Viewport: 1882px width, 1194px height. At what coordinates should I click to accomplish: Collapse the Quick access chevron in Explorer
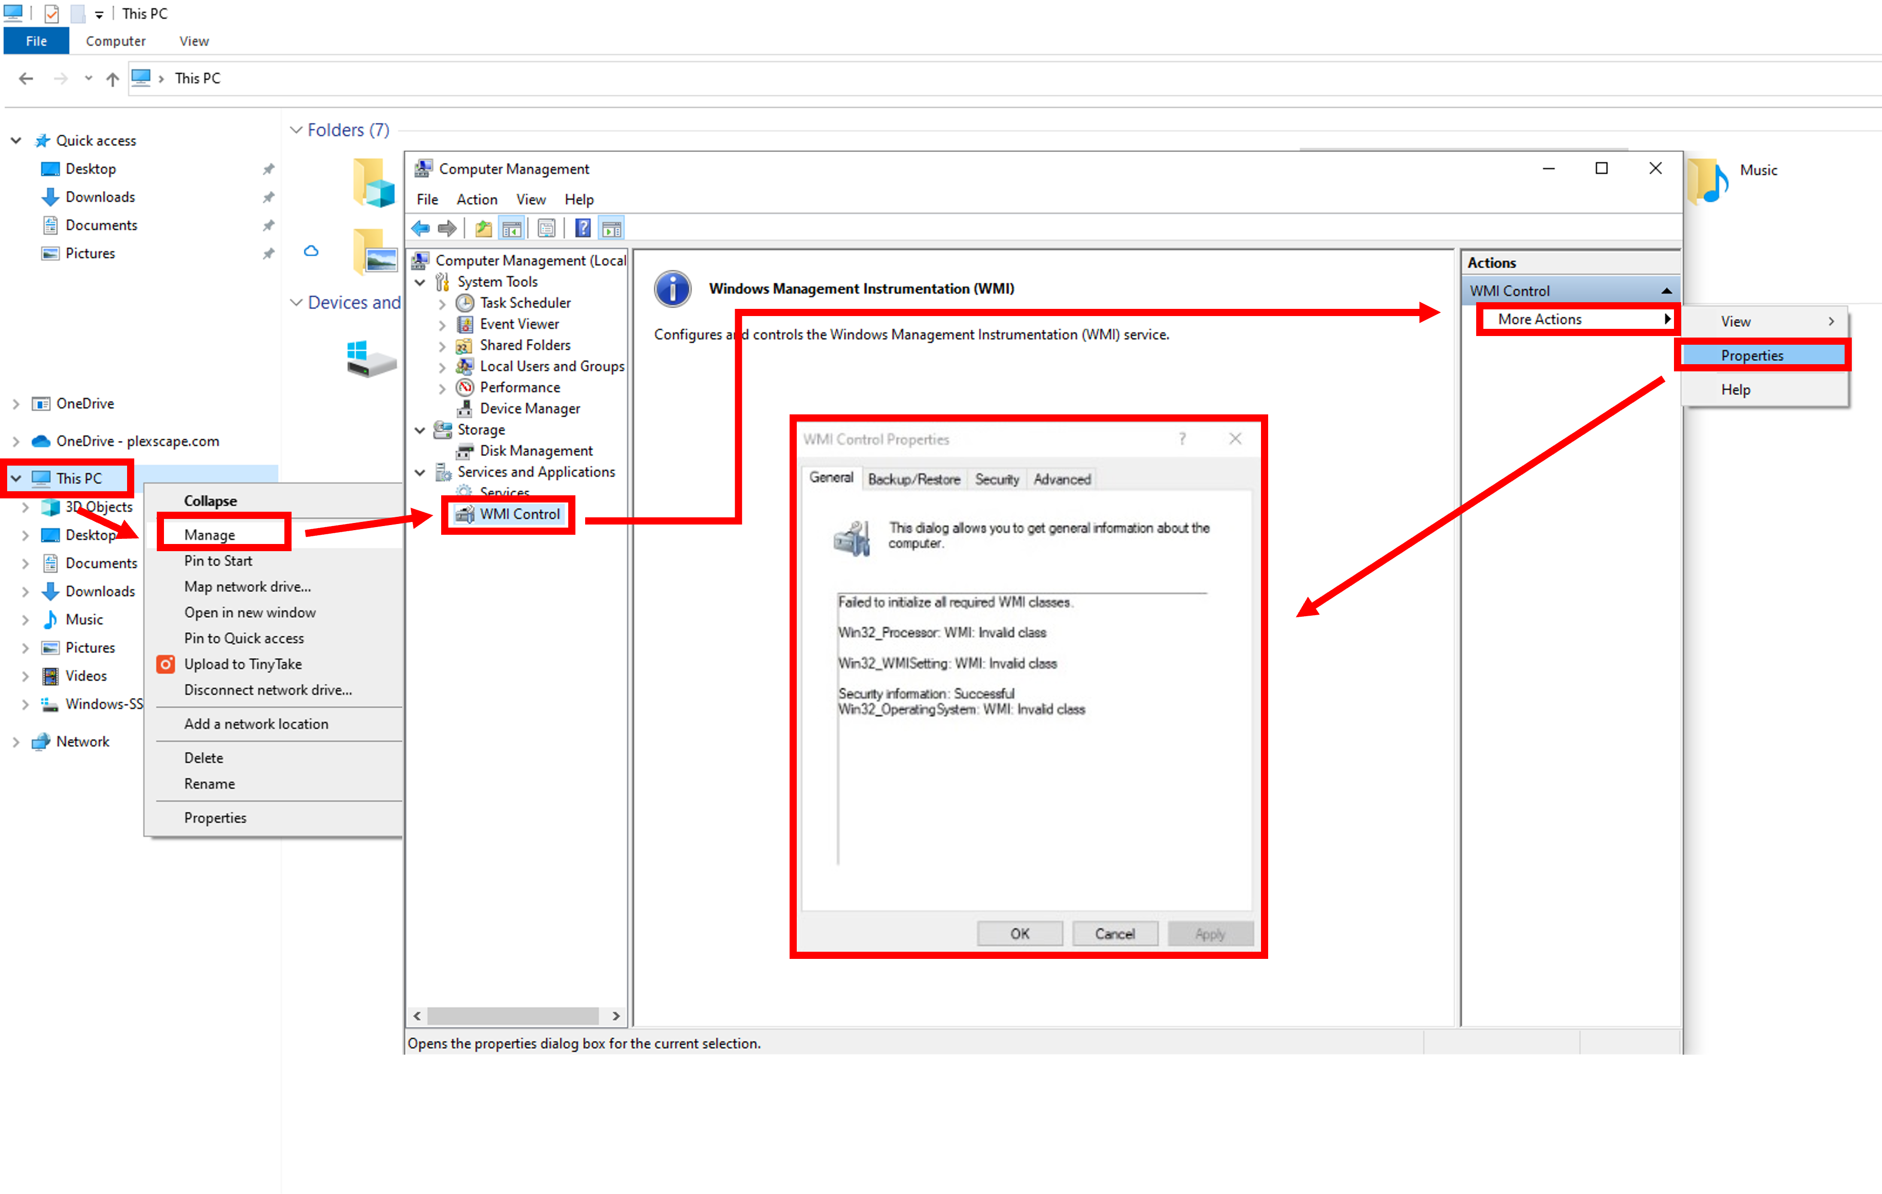click(x=16, y=141)
